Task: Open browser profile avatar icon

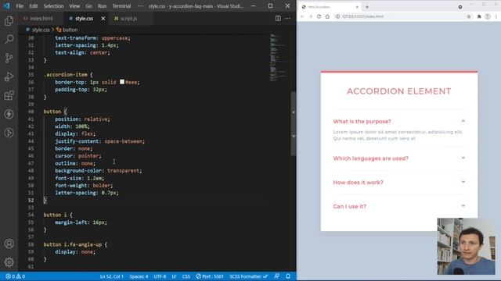Action: (488, 16)
